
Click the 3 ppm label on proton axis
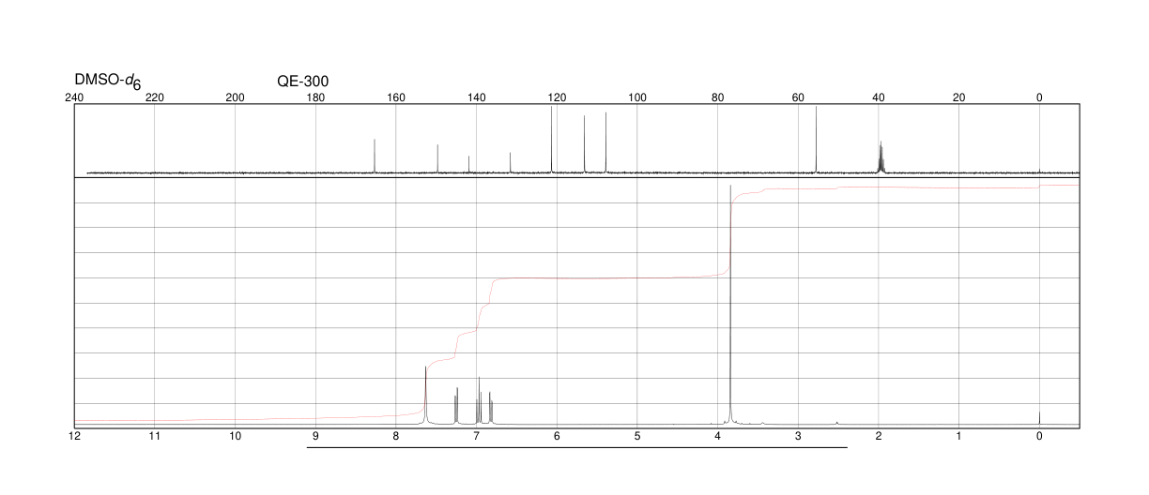pos(798,437)
